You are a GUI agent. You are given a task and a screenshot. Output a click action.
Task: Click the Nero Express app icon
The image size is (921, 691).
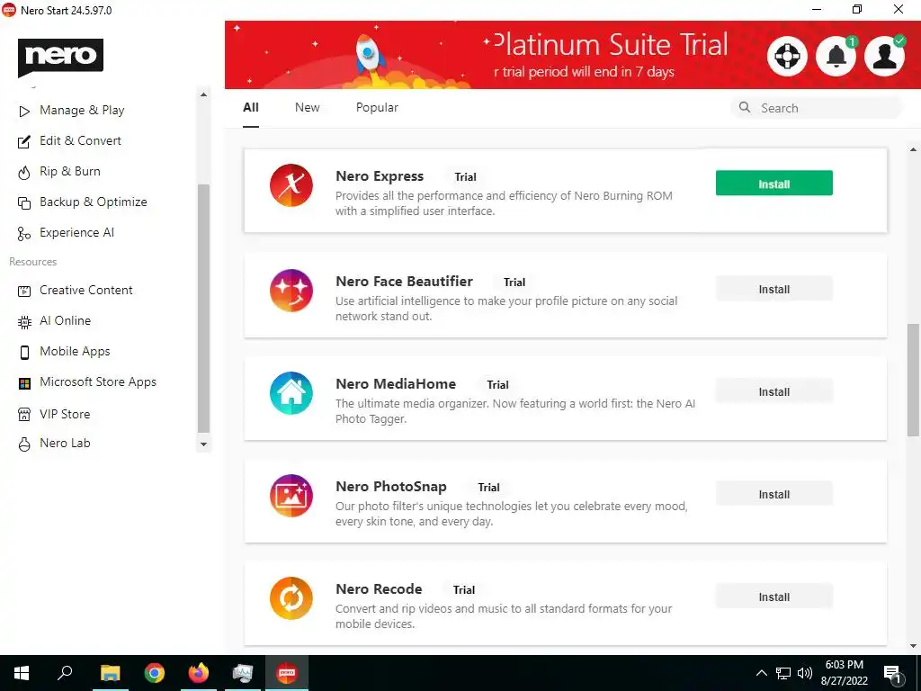(x=291, y=185)
